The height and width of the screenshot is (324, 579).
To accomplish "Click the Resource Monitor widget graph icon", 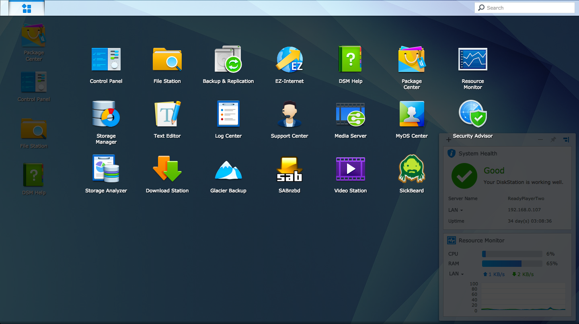I will click(452, 240).
